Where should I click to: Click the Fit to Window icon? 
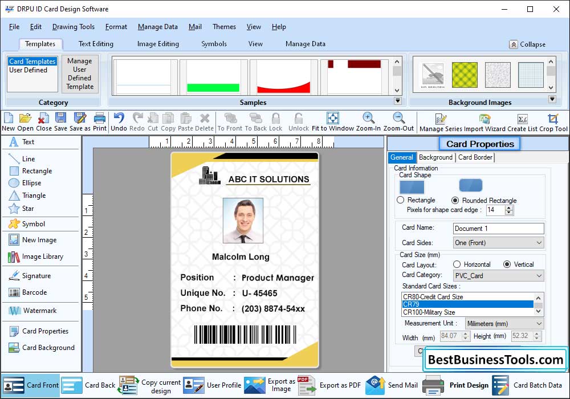pos(333,122)
